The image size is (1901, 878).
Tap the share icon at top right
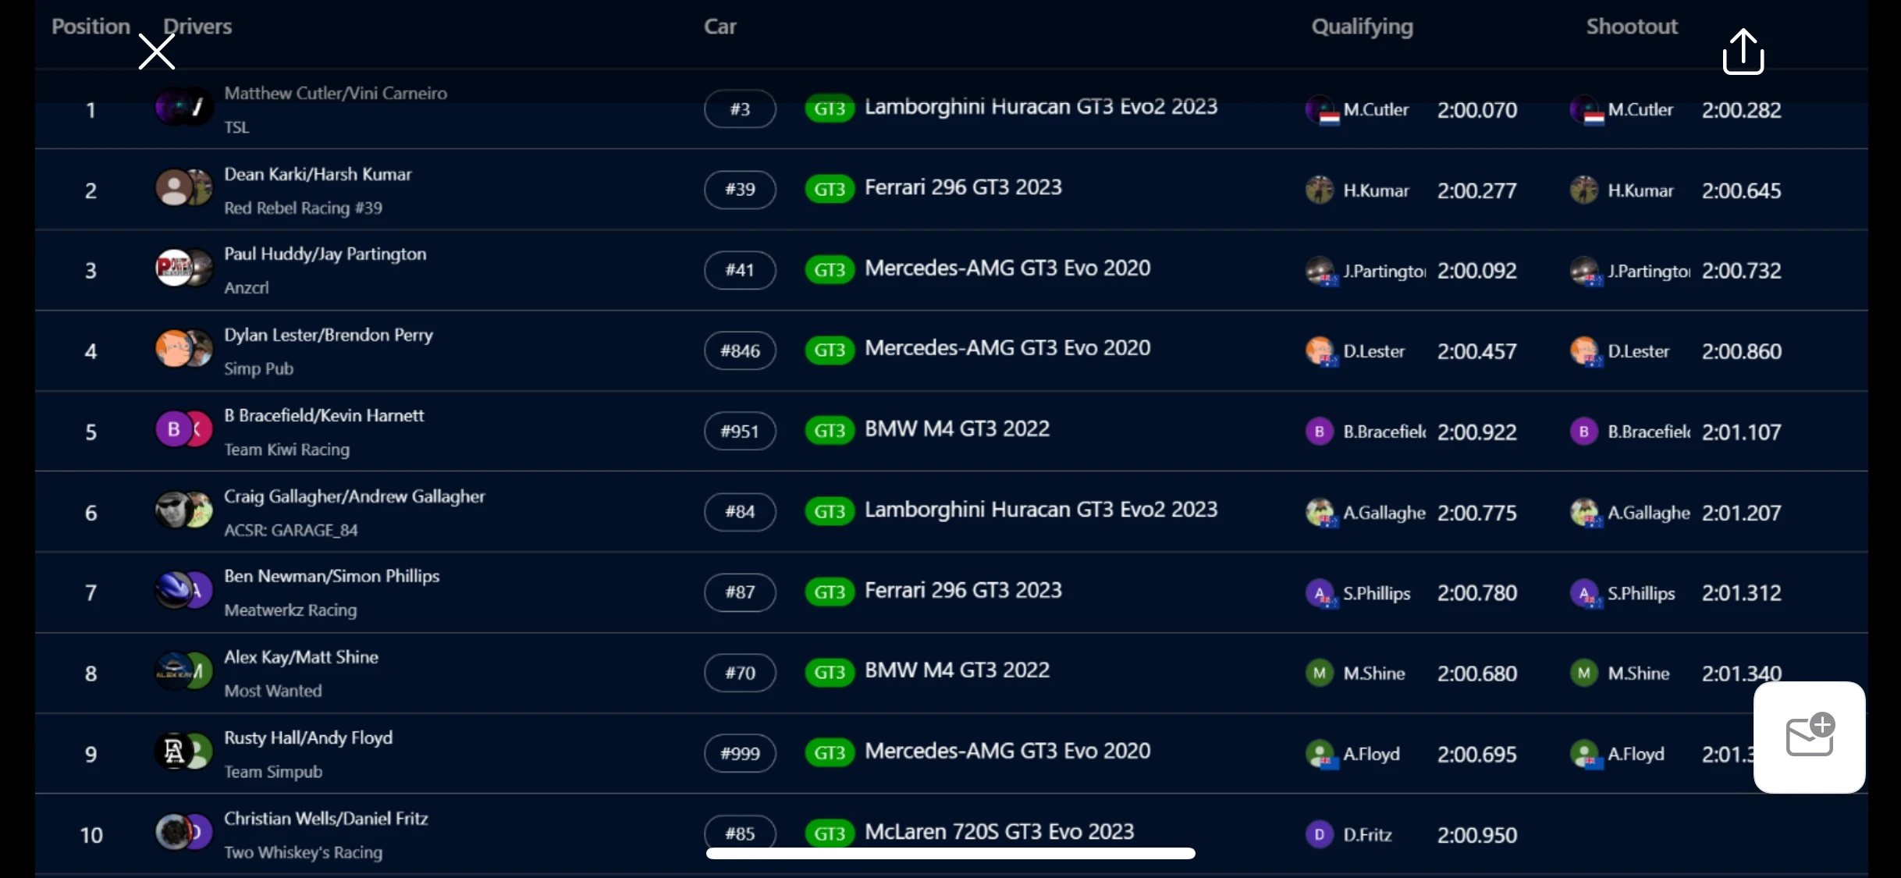pos(1743,52)
